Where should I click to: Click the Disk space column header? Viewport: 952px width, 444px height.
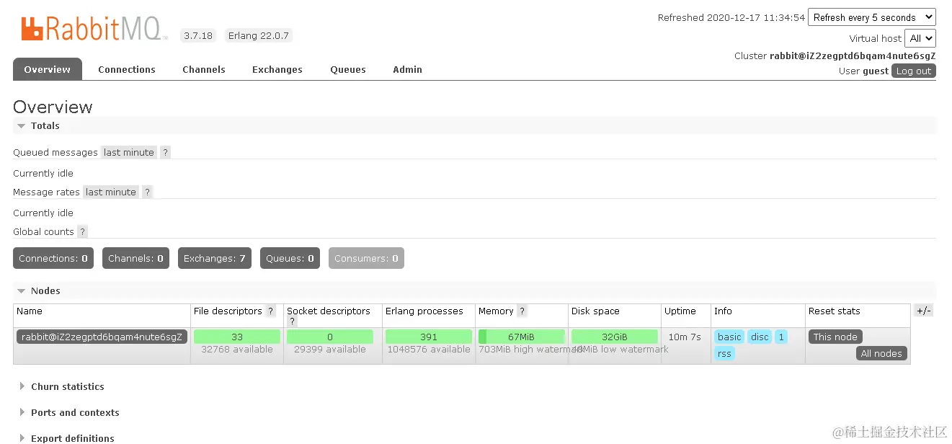(595, 311)
